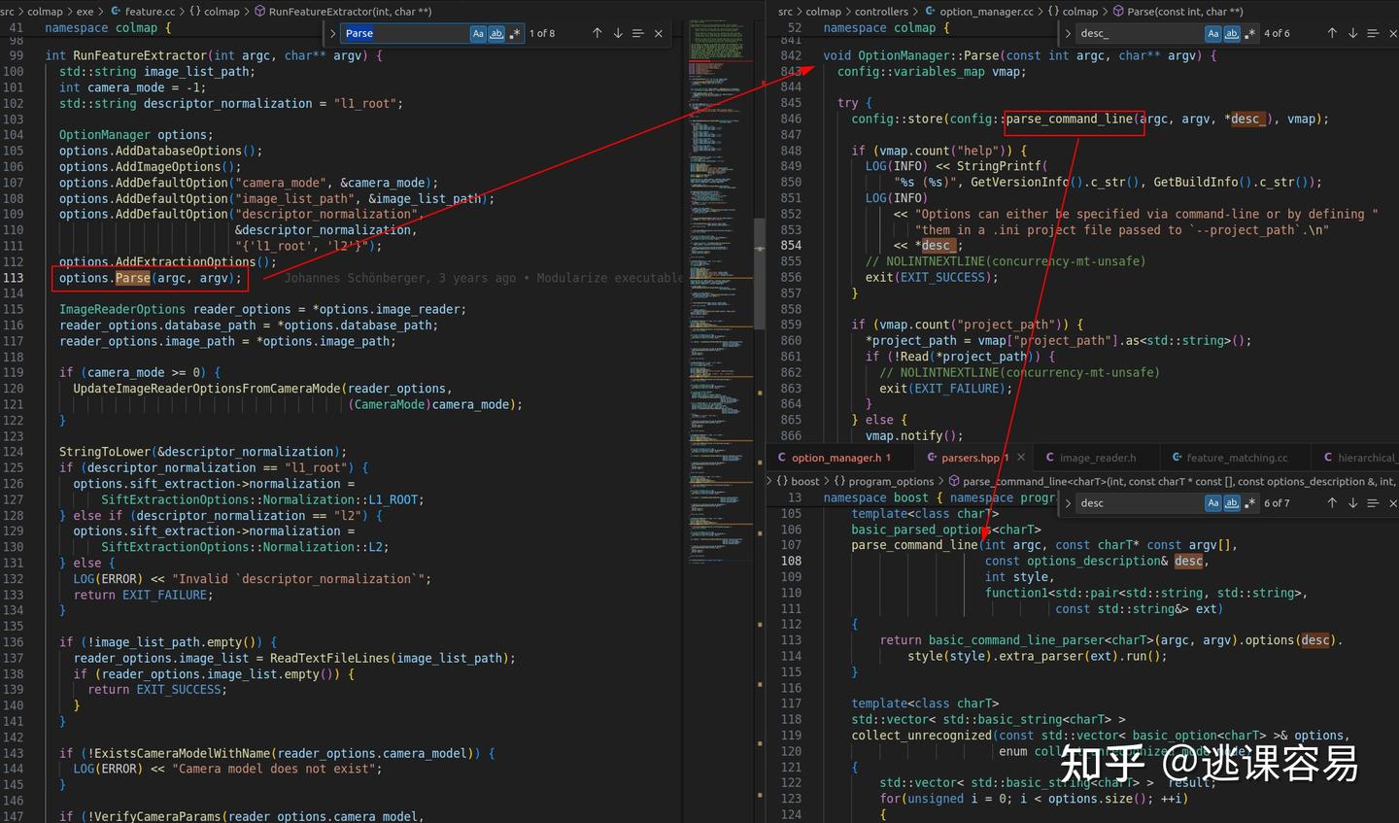Go to previous match in feature.cc find bar
The height and width of the screenshot is (823, 1399).
coord(597,33)
